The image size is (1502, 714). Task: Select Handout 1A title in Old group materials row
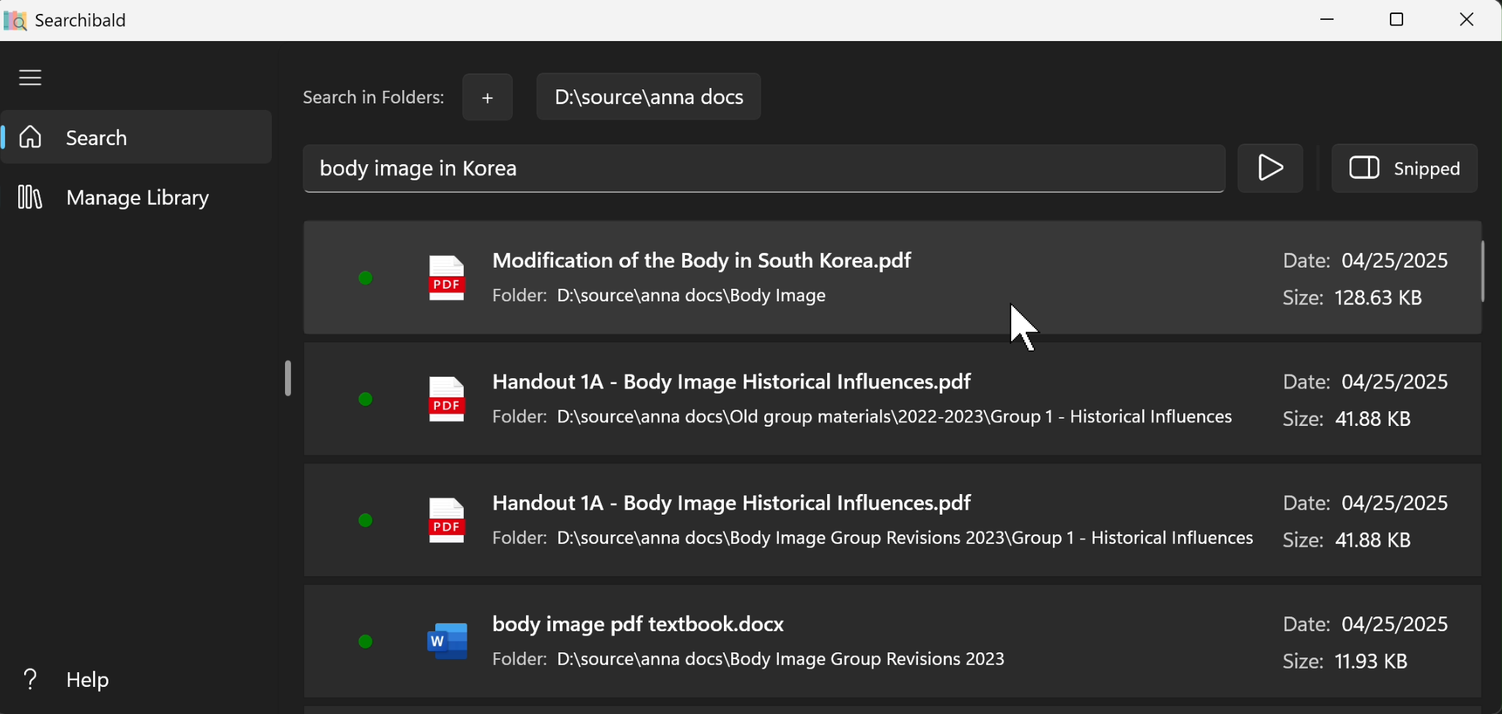click(731, 382)
